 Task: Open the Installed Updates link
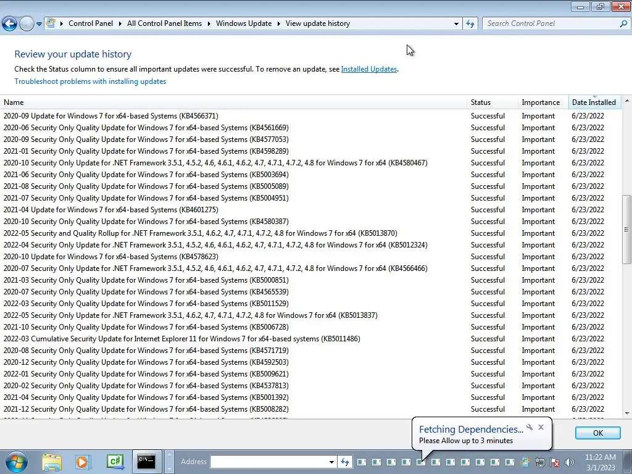pos(369,69)
